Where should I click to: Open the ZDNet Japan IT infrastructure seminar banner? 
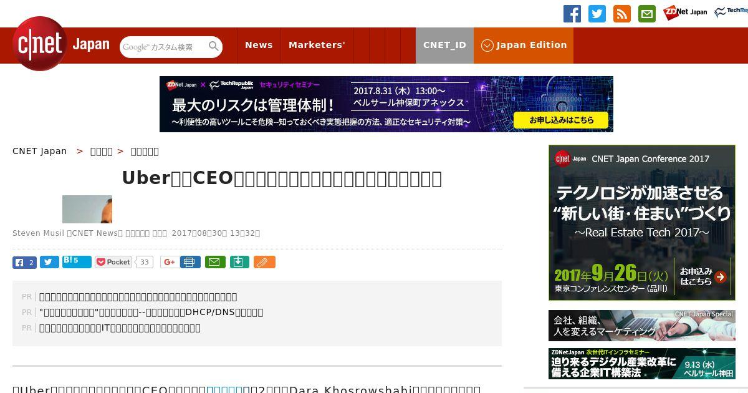click(642, 364)
